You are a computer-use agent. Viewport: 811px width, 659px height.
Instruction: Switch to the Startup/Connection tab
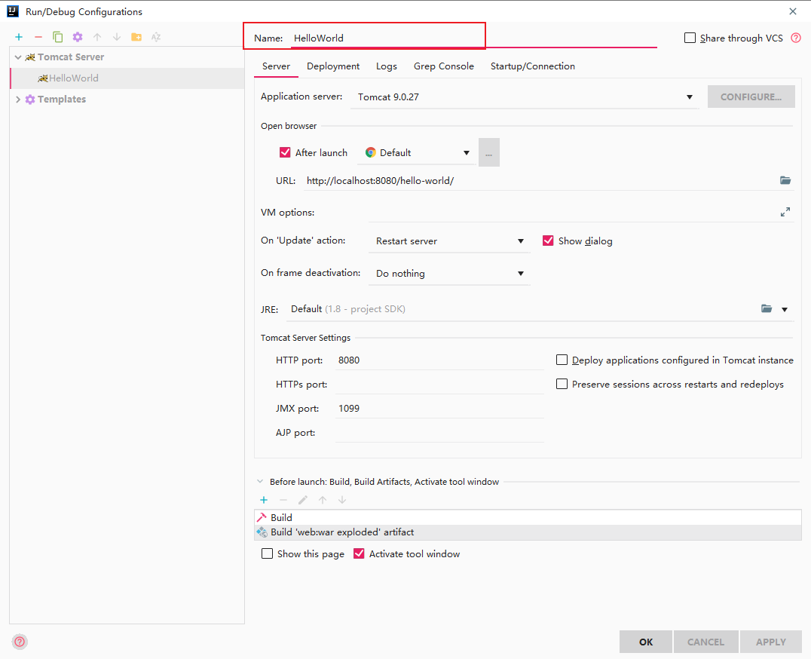point(533,66)
